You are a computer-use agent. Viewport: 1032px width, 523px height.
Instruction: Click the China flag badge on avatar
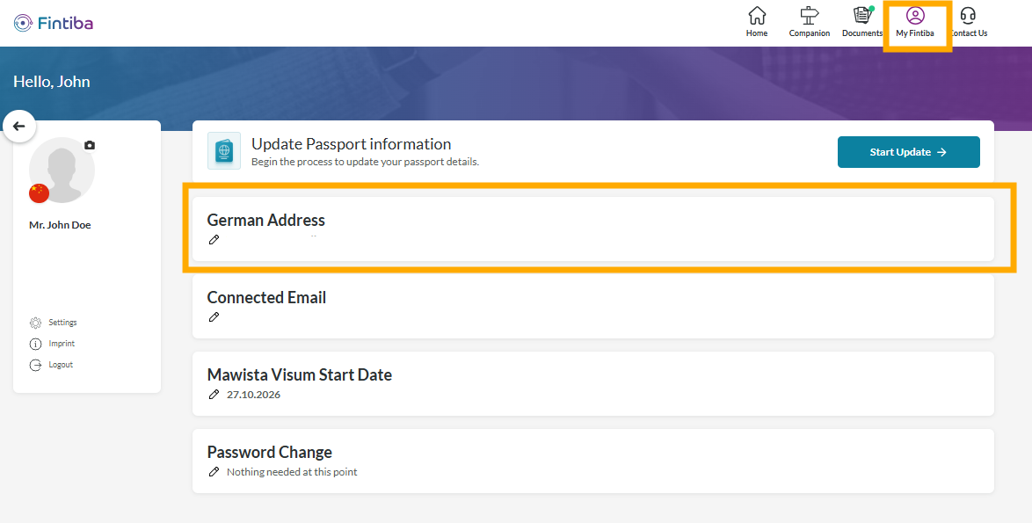tap(39, 193)
